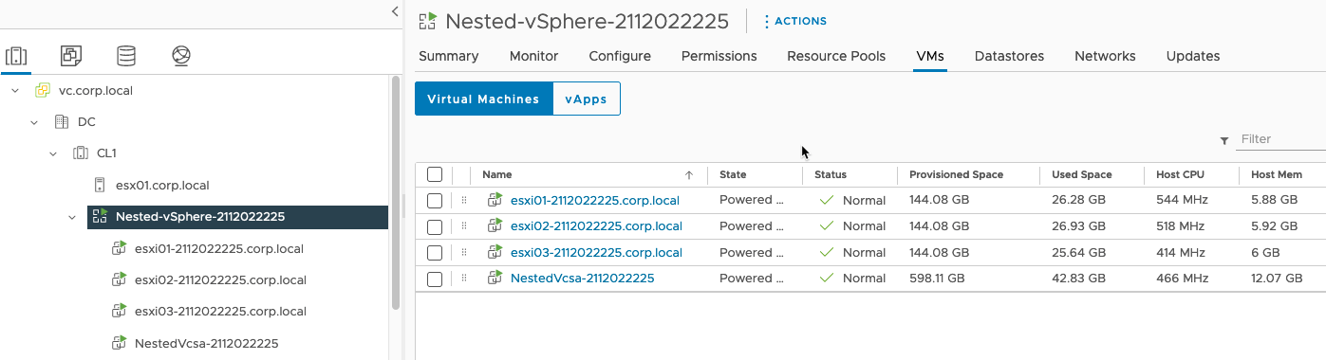Screen dimensions: 1326x360
Task: Click the cluster icon beside CL1
Action: pos(81,153)
